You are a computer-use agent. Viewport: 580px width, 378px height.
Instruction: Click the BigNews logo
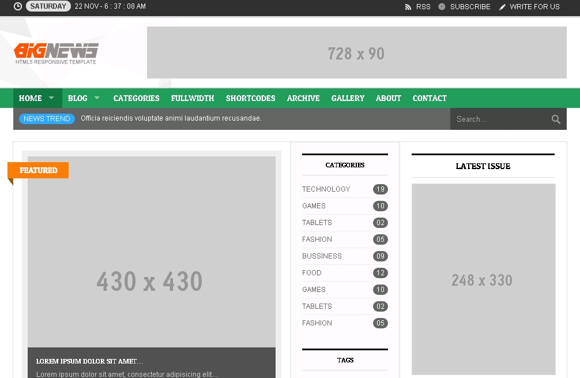[56, 53]
